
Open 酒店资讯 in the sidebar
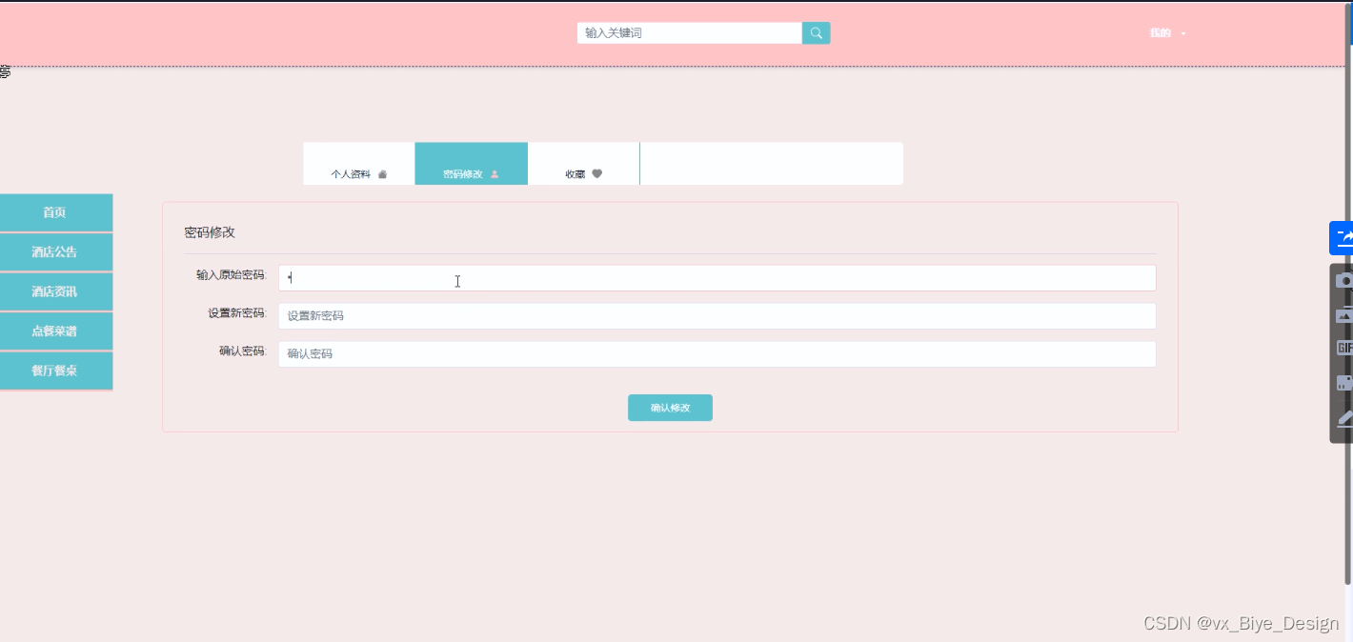[56, 292]
